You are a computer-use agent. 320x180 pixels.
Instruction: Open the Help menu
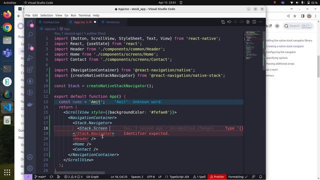click(x=96, y=15)
